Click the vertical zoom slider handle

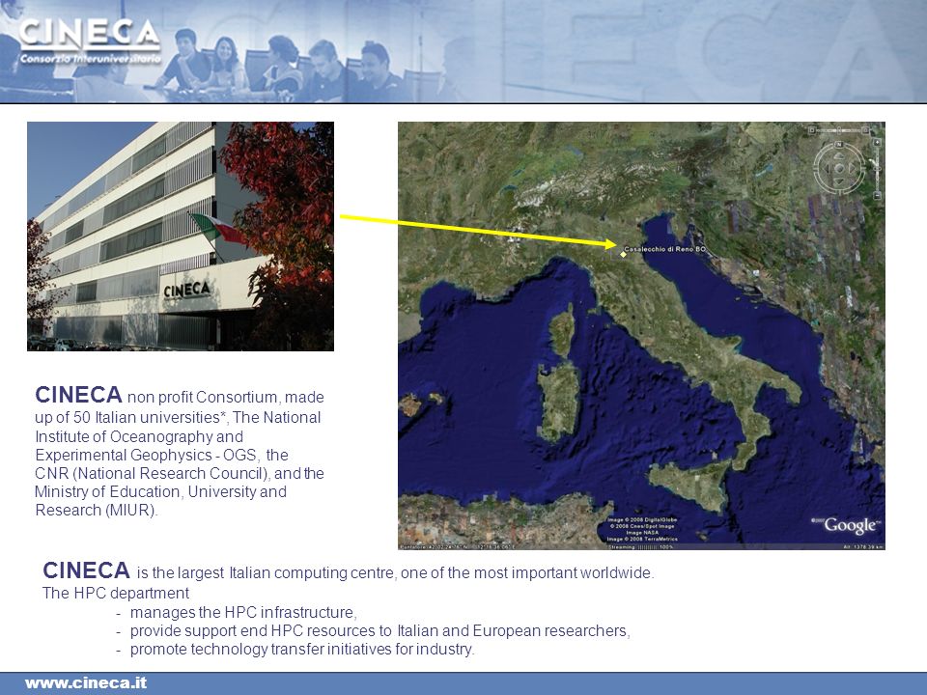tap(878, 169)
